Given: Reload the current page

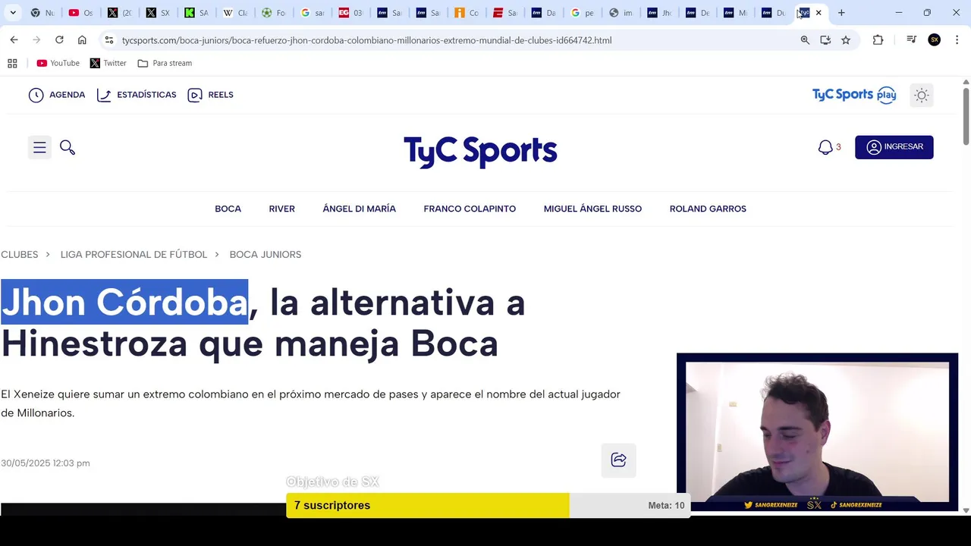Looking at the screenshot, I should click(59, 40).
